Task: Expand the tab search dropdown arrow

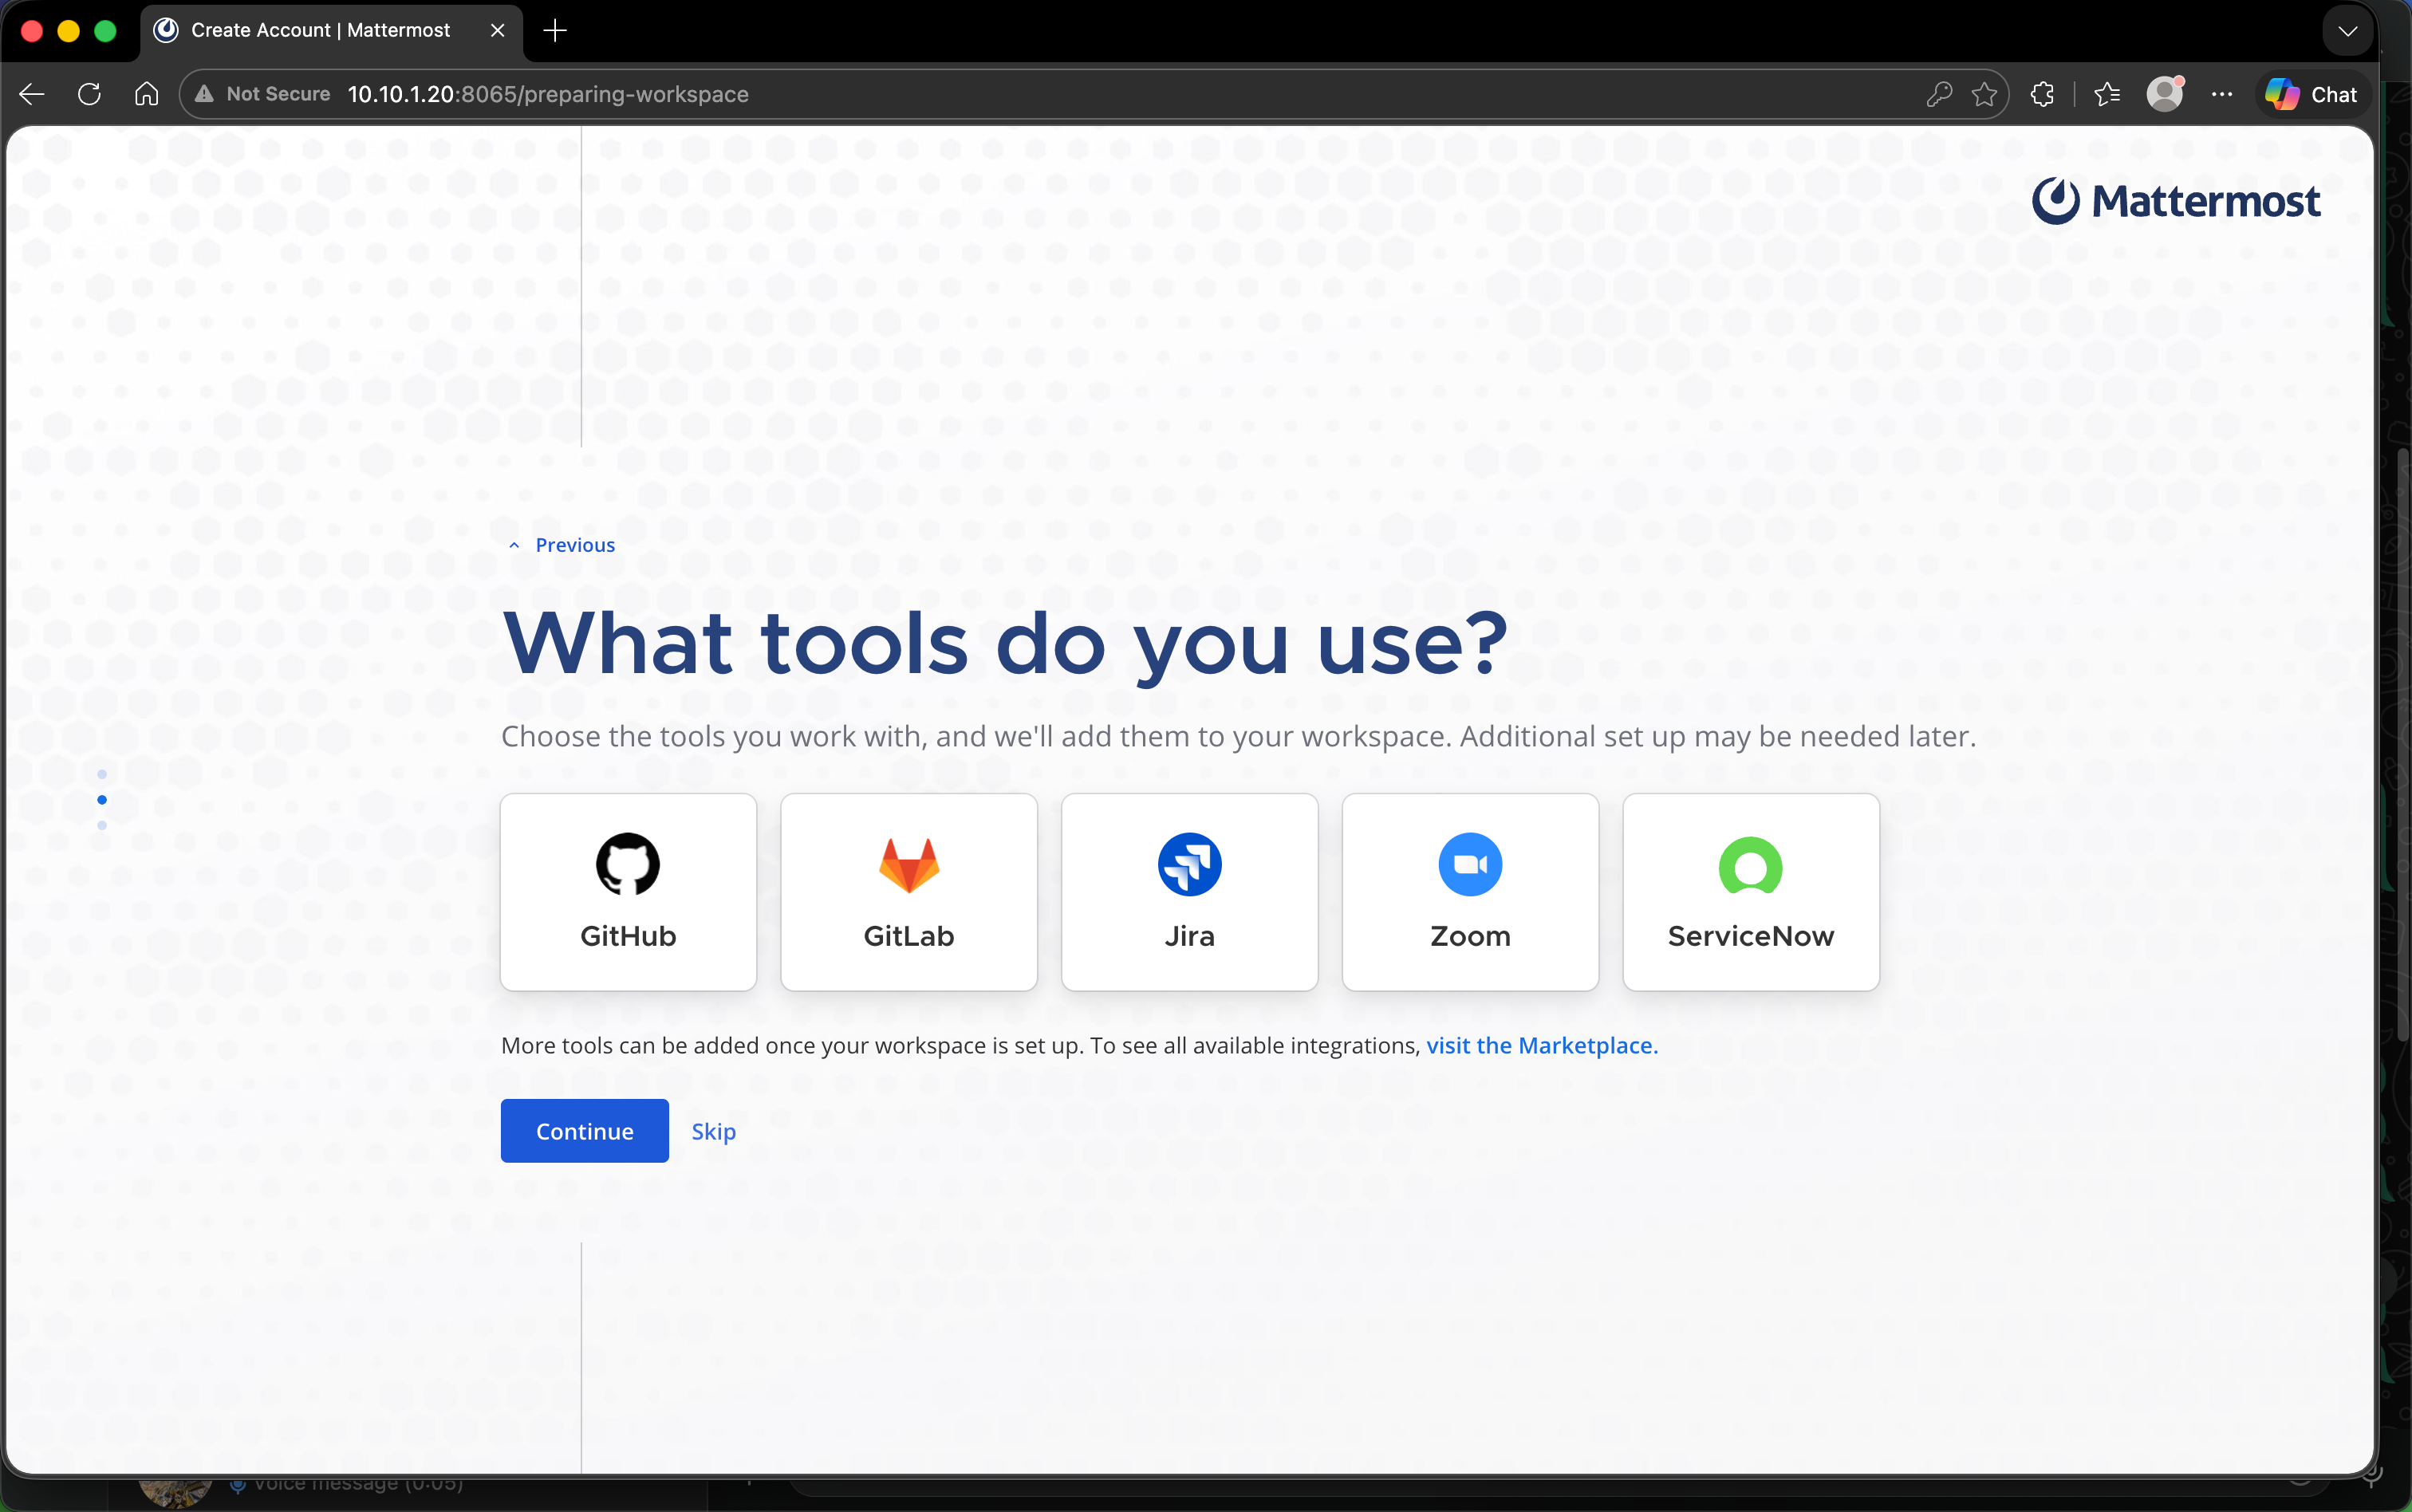Action: point(2348,31)
